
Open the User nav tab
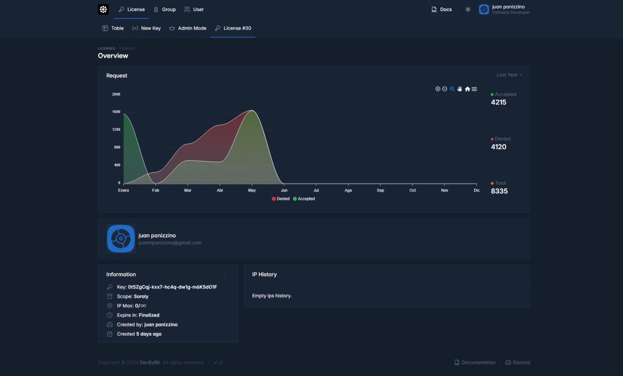tap(194, 9)
